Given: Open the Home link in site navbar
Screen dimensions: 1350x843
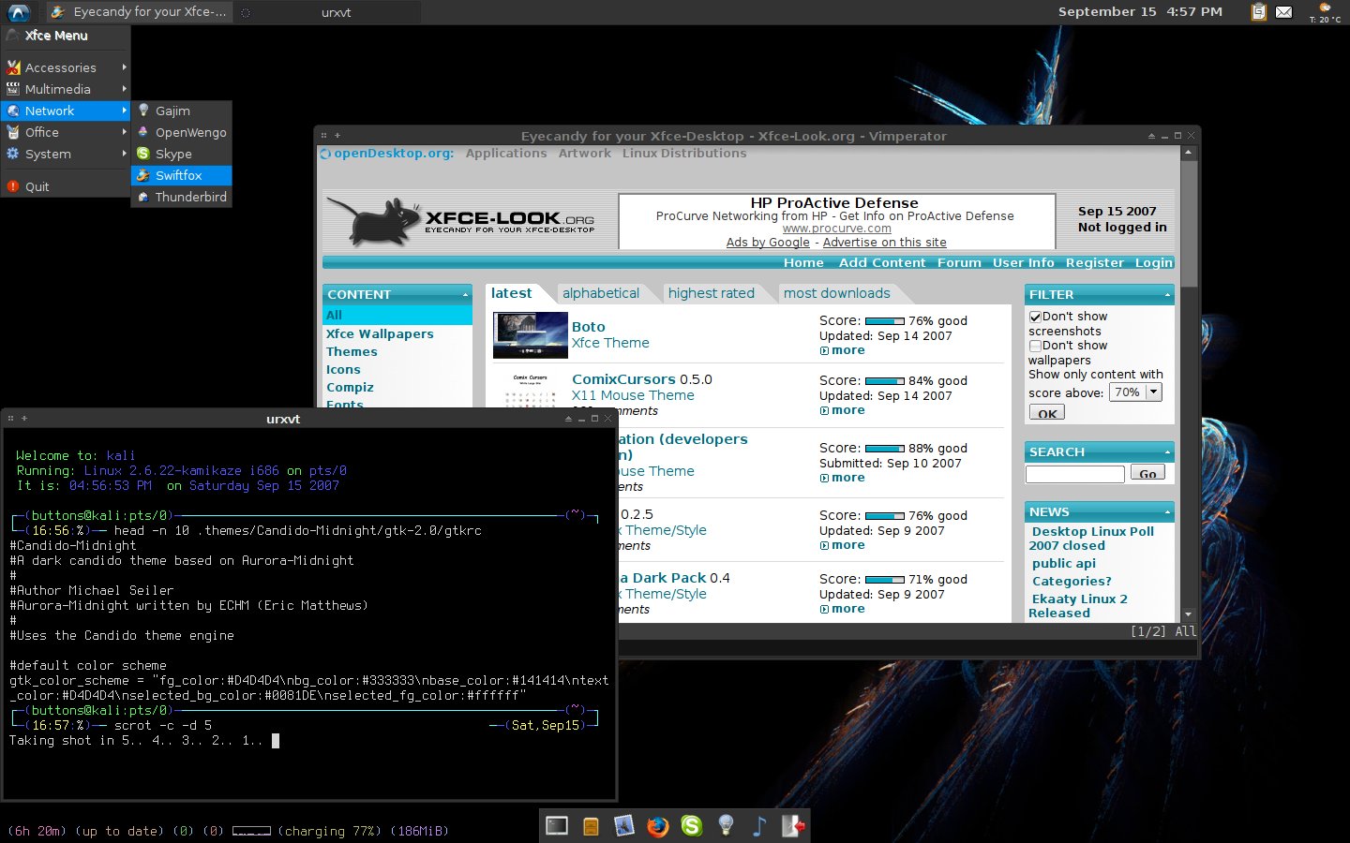Looking at the screenshot, I should click(803, 263).
